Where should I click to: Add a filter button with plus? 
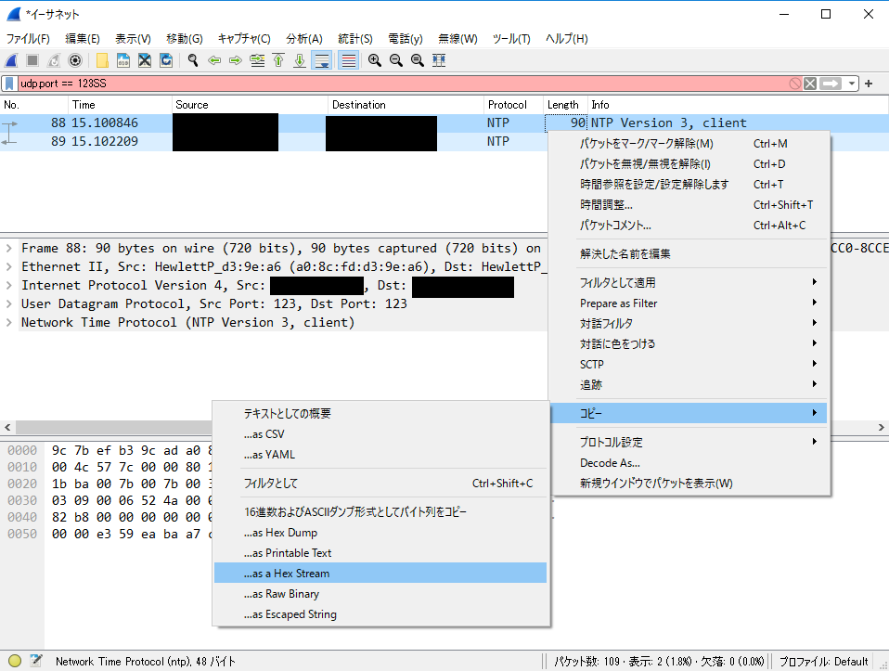point(869,84)
